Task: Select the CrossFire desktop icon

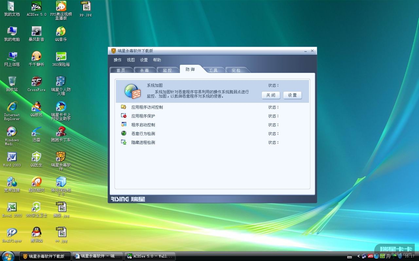Action: click(36, 84)
